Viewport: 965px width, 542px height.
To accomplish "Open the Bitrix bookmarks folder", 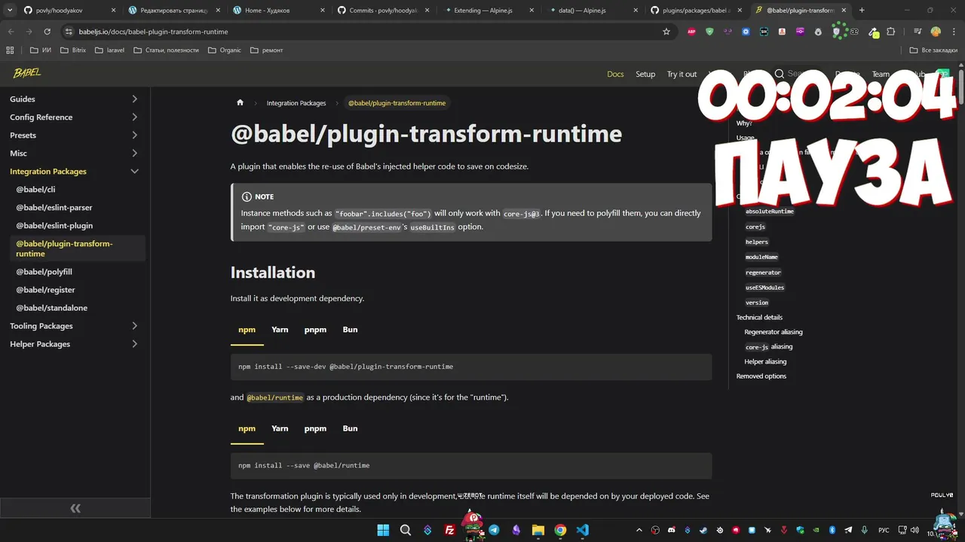I will (x=73, y=50).
